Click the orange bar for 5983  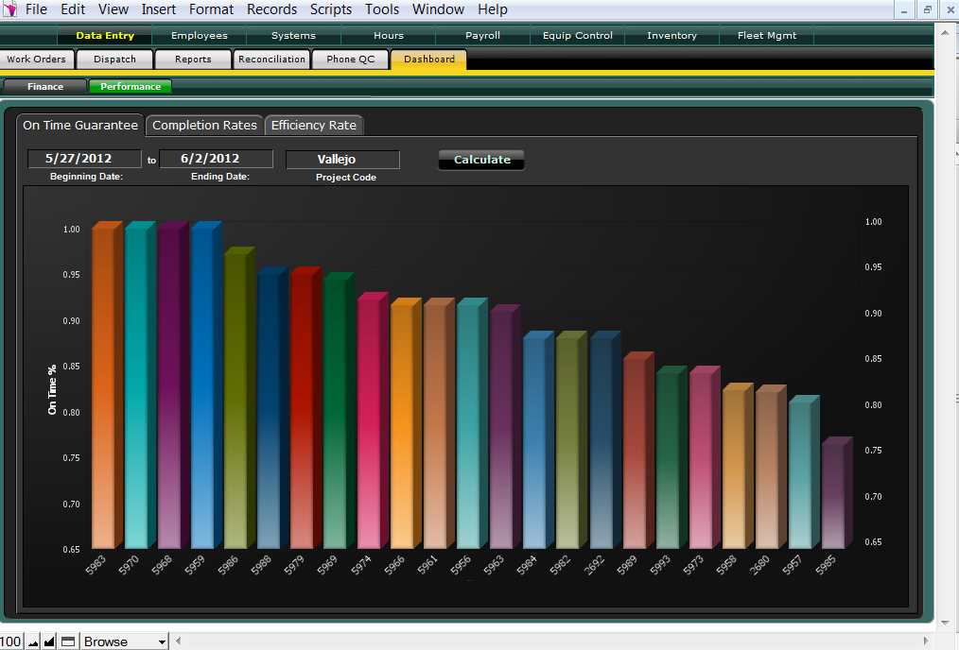[103, 387]
